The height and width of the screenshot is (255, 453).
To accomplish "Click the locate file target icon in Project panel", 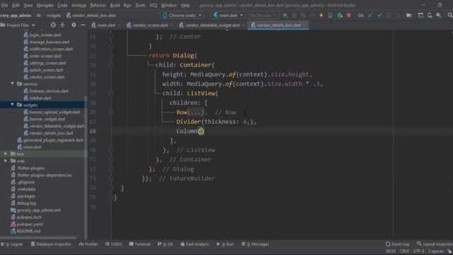I will coord(53,25).
